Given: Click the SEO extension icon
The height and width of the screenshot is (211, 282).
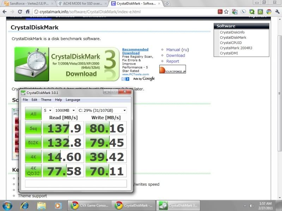Looking at the screenshot, I should coord(269,12).
